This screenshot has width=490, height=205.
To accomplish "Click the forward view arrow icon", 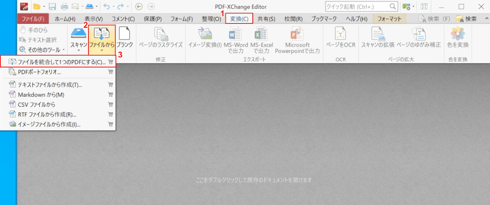I will (151, 6).
